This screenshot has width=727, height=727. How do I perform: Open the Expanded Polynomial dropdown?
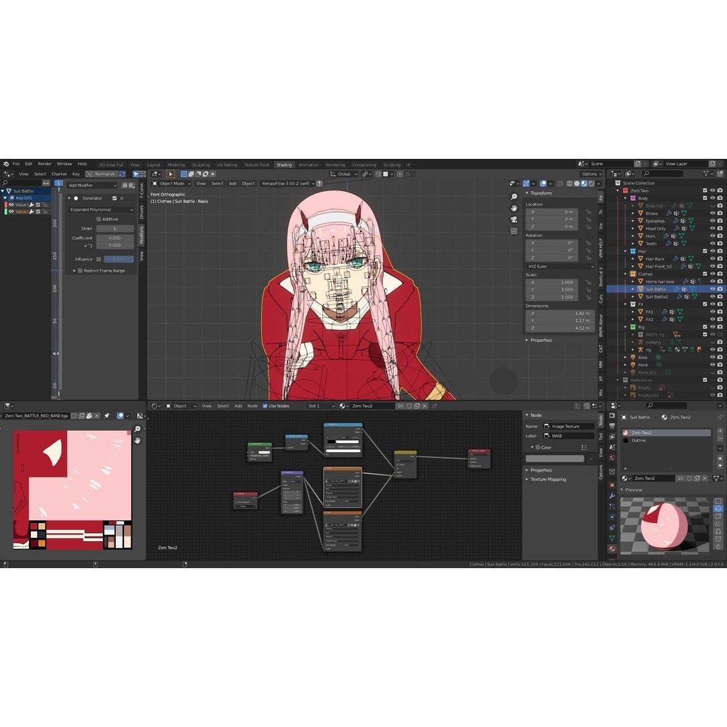[x=101, y=209]
